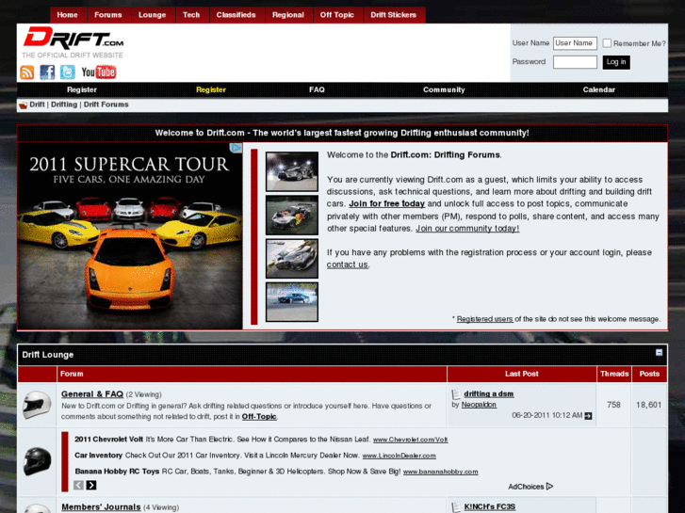
Task: Open the RSS feed icon
Action: tap(27, 72)
